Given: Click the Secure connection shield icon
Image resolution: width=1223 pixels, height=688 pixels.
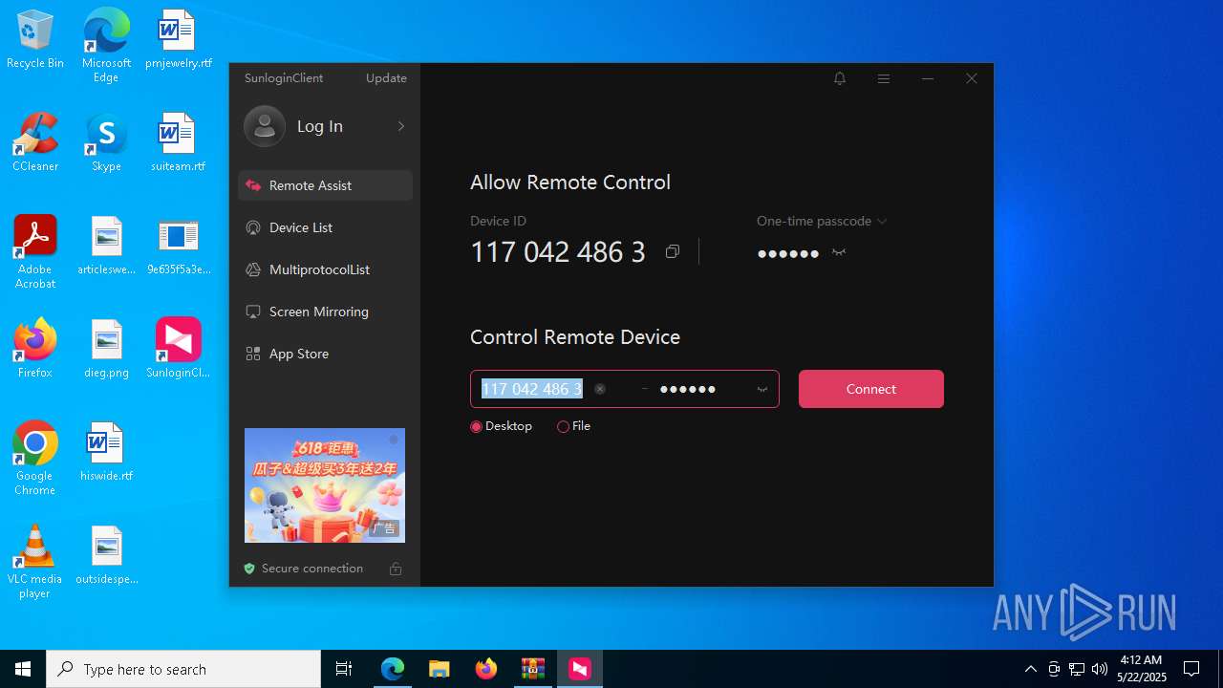Looking at the screenshot, I should point(249,569).
